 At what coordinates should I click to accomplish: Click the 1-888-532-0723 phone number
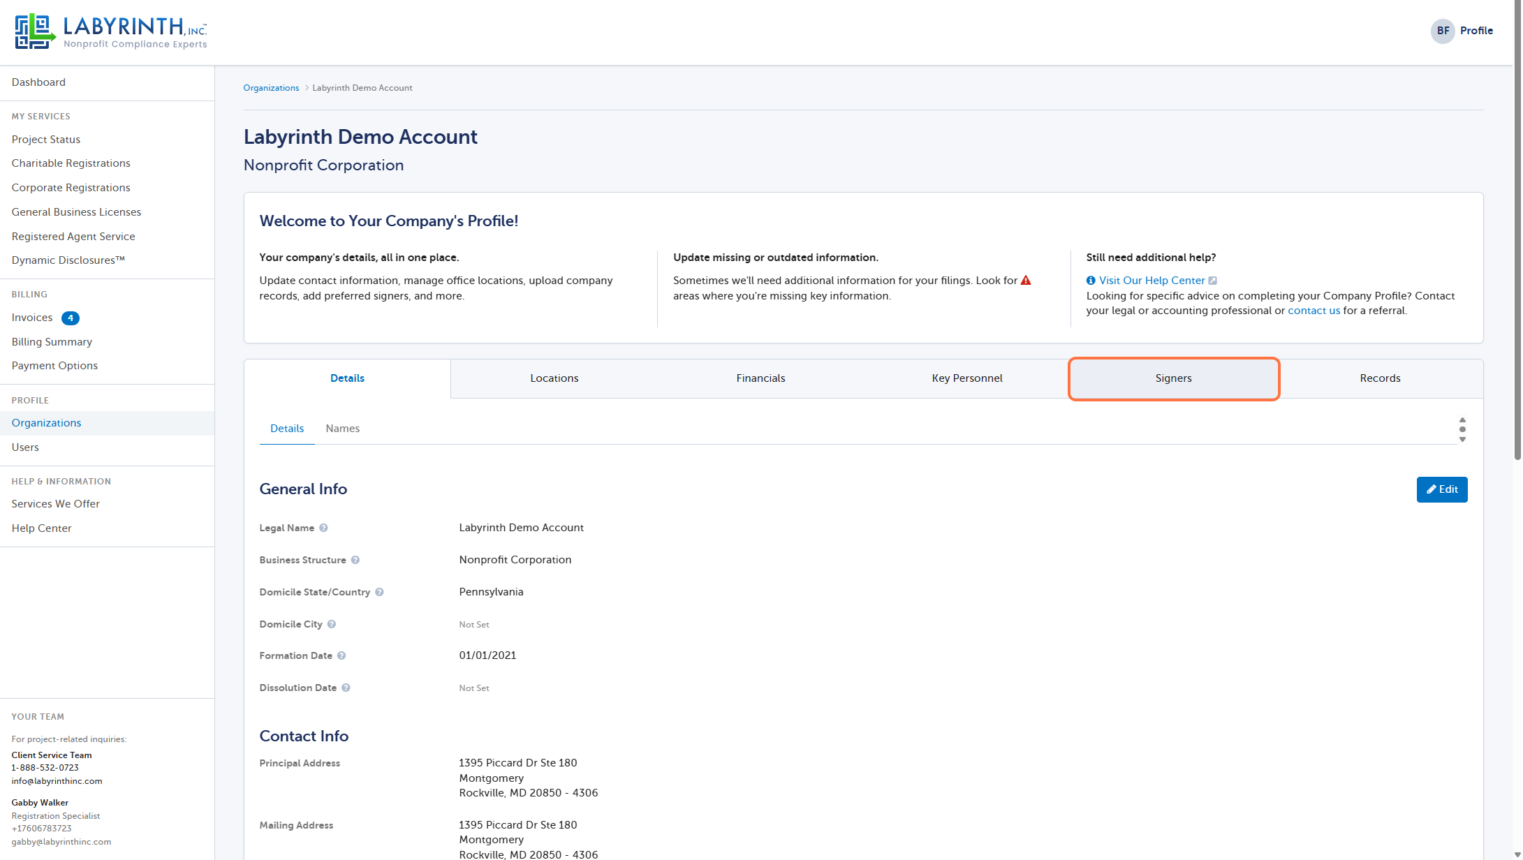point(45,768)
